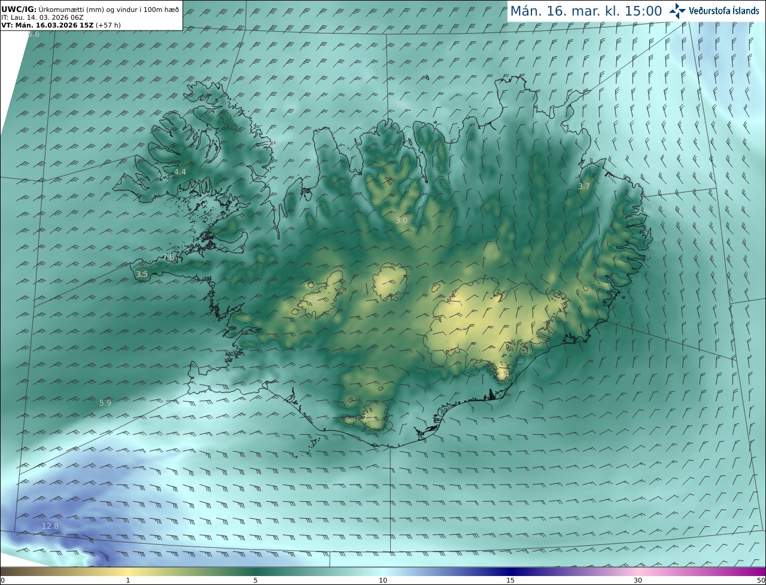Click the title 'UWC/IG: Úrkomumætti (mm) og vindur'
Screen dimensions: 766x585
coord(90,9)
